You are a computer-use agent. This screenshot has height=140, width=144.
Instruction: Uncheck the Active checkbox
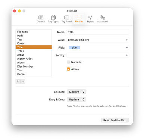(68, 69)
